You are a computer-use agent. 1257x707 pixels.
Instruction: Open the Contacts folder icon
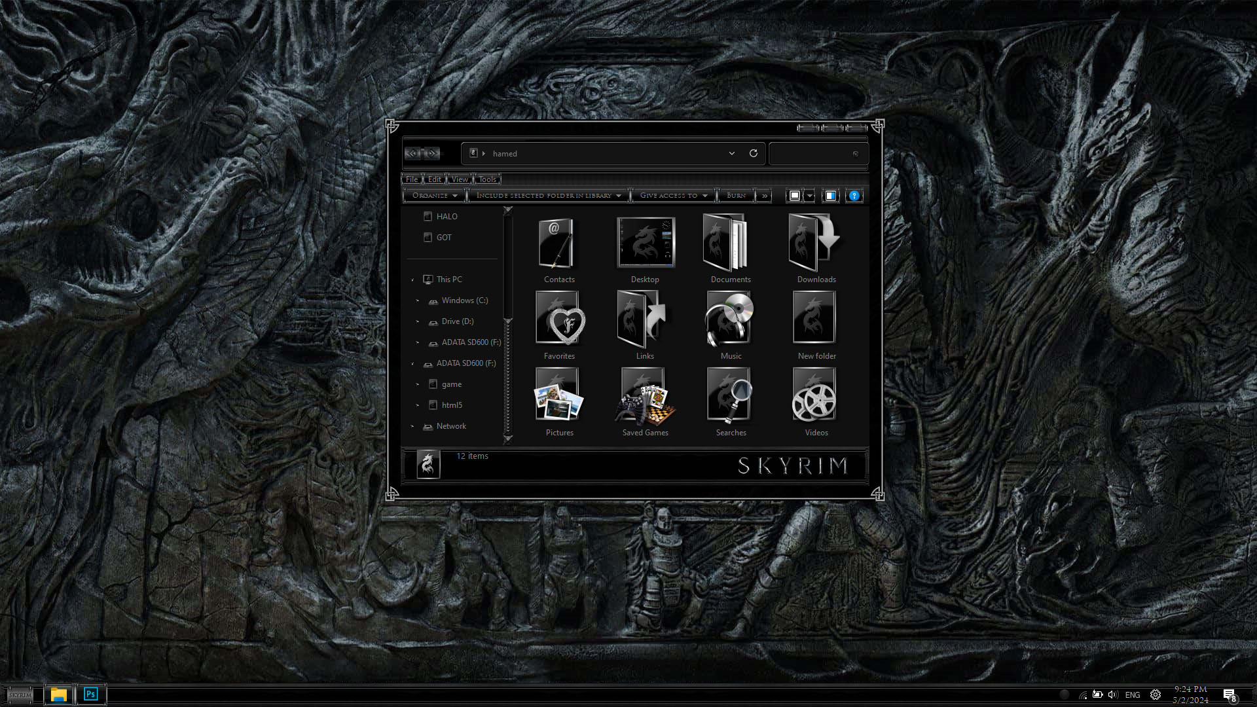[x=557, y=244]
